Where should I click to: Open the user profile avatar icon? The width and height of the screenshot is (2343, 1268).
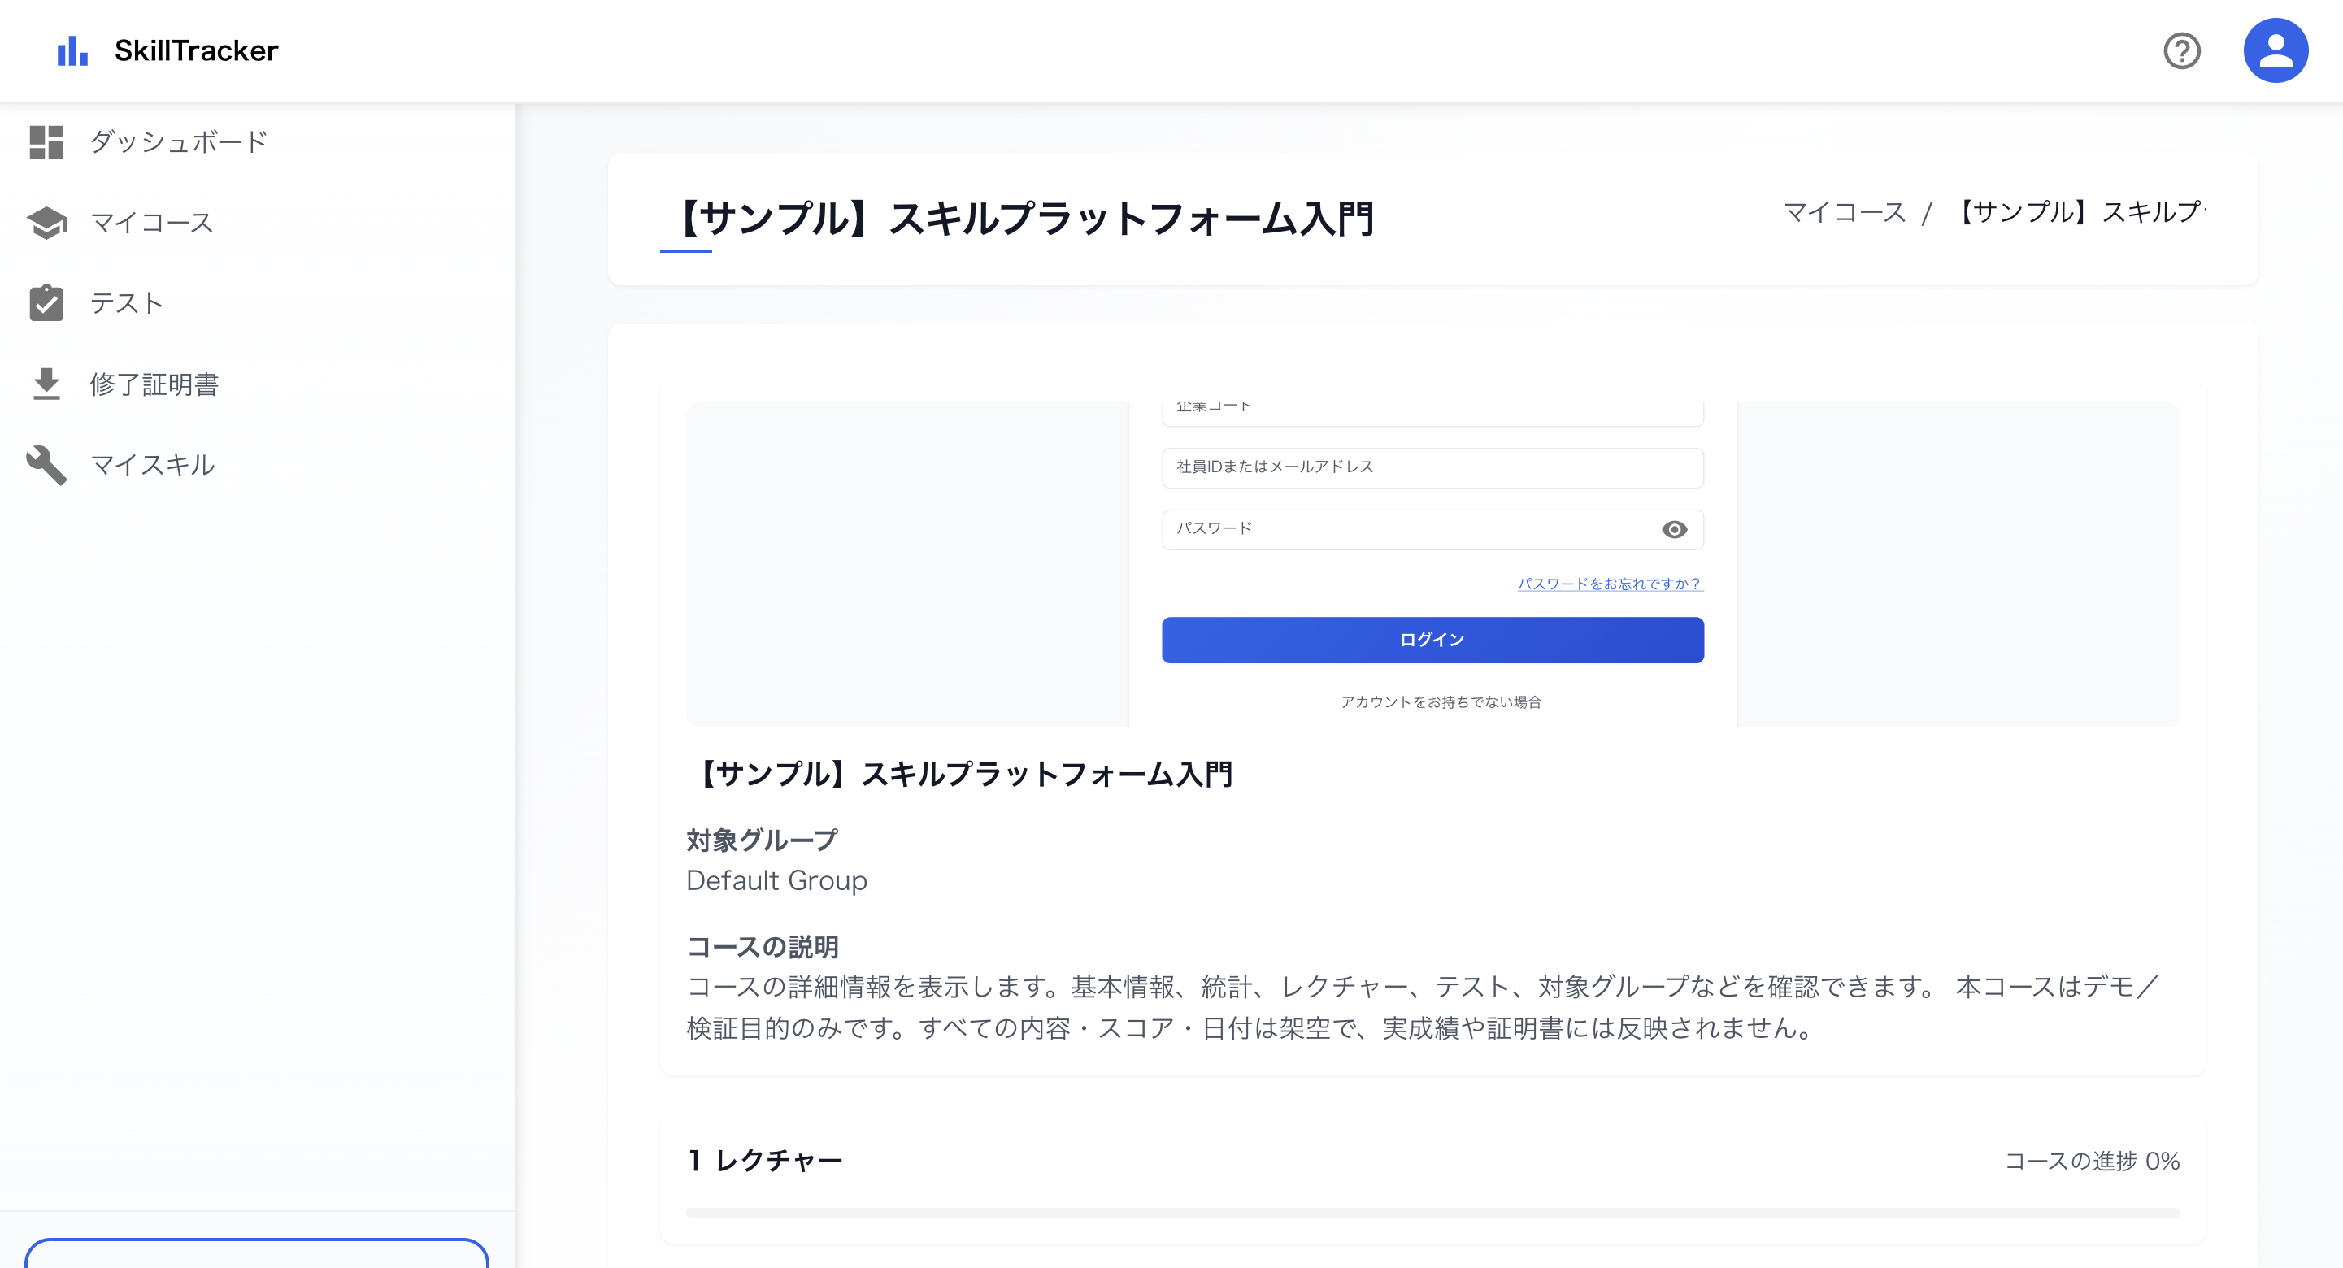pyautogui.click(x=2275, y=49)
